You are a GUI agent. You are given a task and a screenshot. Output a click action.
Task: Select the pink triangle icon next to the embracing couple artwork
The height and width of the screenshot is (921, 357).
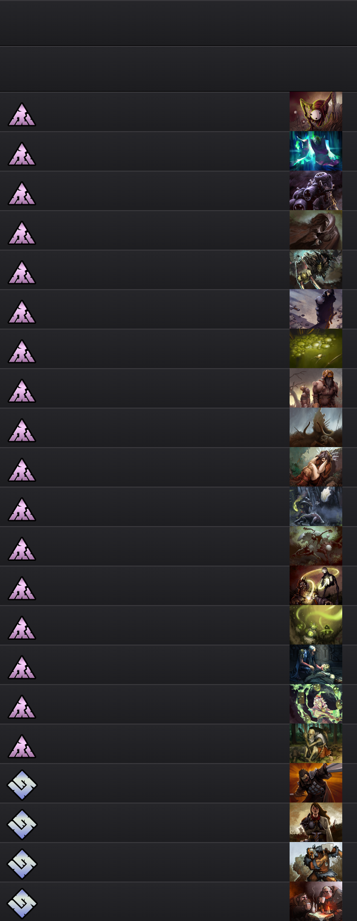click(x=22, y=470)
